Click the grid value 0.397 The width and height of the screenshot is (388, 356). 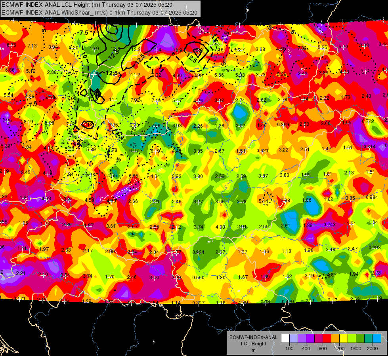[x=199, y=303]
